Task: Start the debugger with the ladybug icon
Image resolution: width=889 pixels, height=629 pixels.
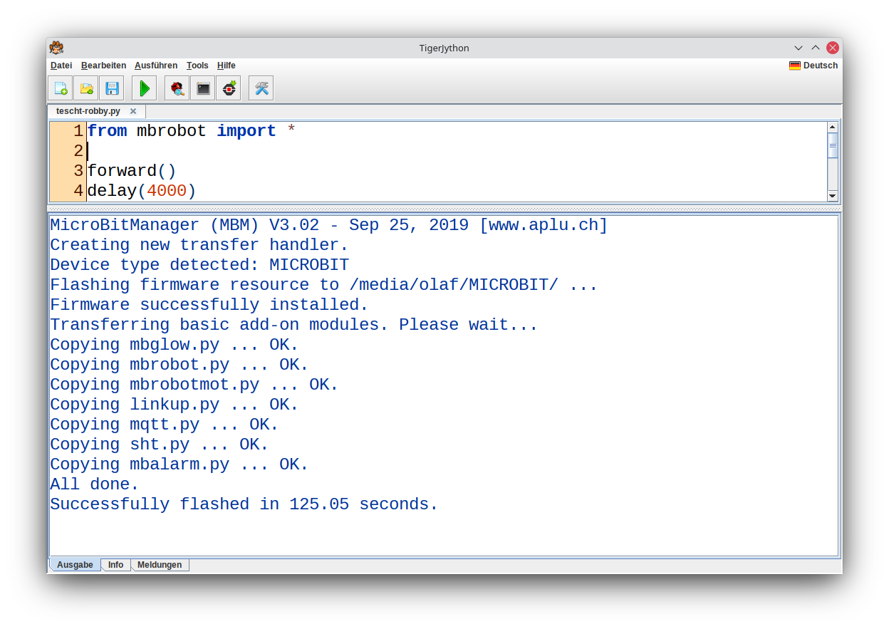Action: [x=177, y=88]
